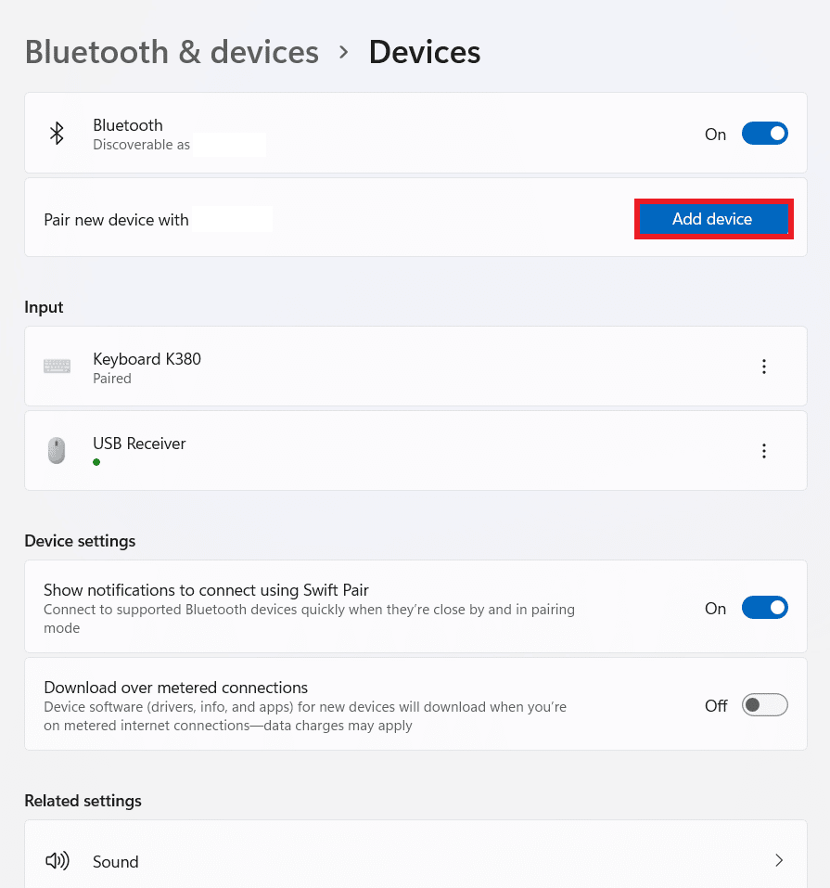Go back to Bluetooth & devices breadcrumb
This screenshot has width=830, height=888.
pos(172,52)
